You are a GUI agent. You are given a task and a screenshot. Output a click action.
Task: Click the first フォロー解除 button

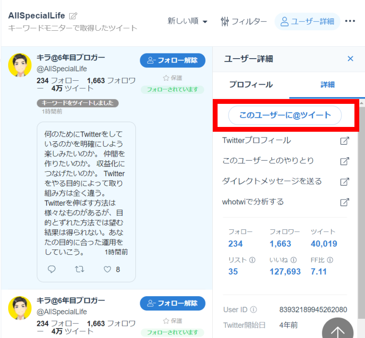point(172,60)
